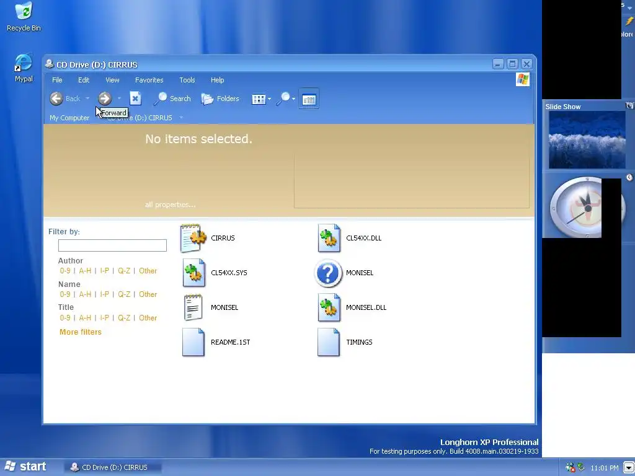Expand the sidebar top dropdown arrow

coord(630,7)
